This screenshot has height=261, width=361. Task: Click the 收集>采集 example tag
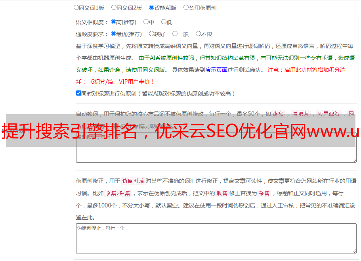tap(118, 193)
